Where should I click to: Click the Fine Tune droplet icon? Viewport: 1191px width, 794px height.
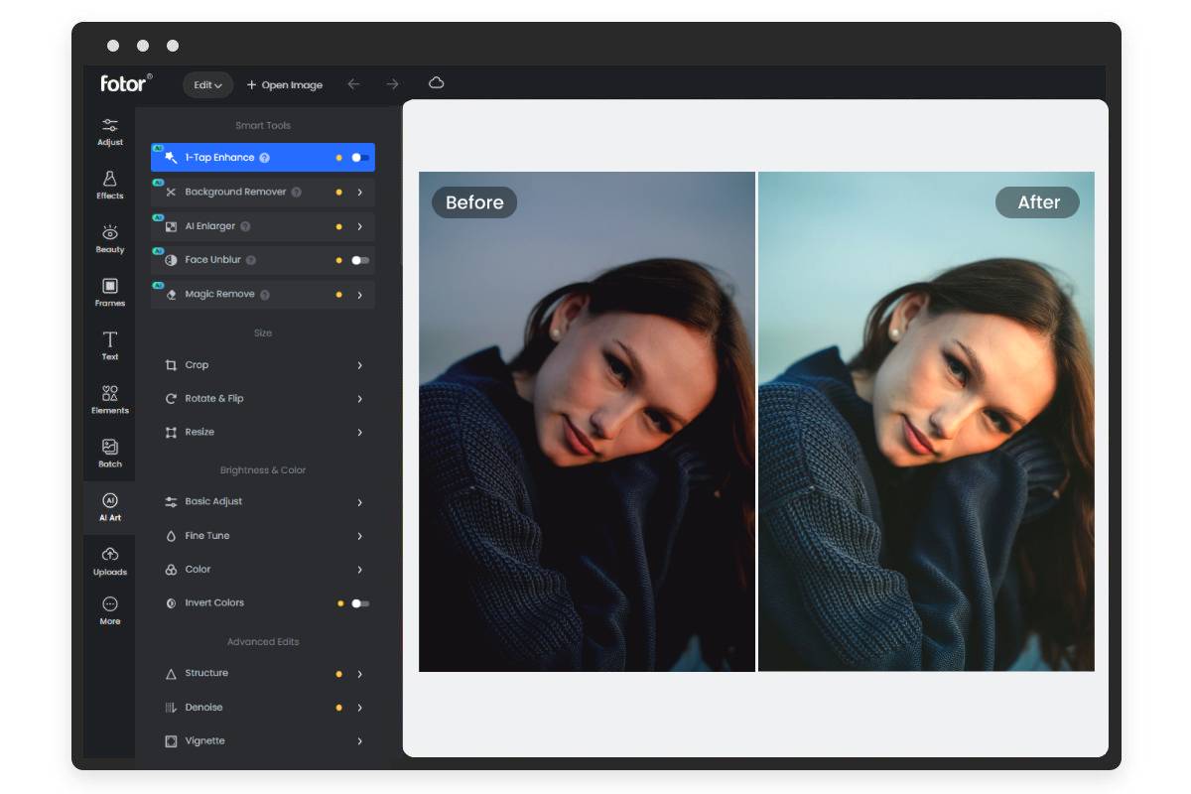point(171,536)
